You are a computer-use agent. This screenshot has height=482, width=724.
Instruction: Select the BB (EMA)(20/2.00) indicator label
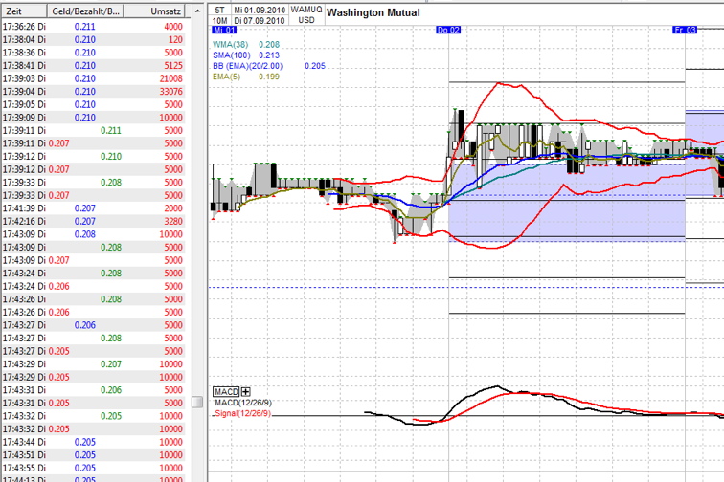click(x=247, y=66)
